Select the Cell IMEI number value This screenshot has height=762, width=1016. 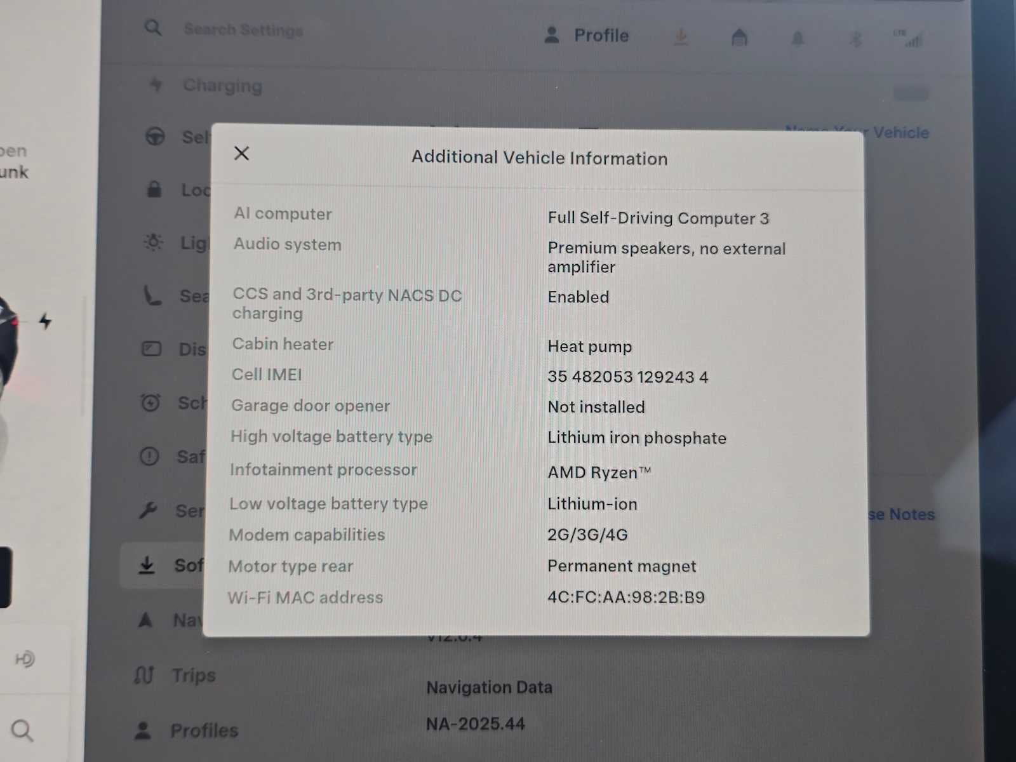point(627,377)
